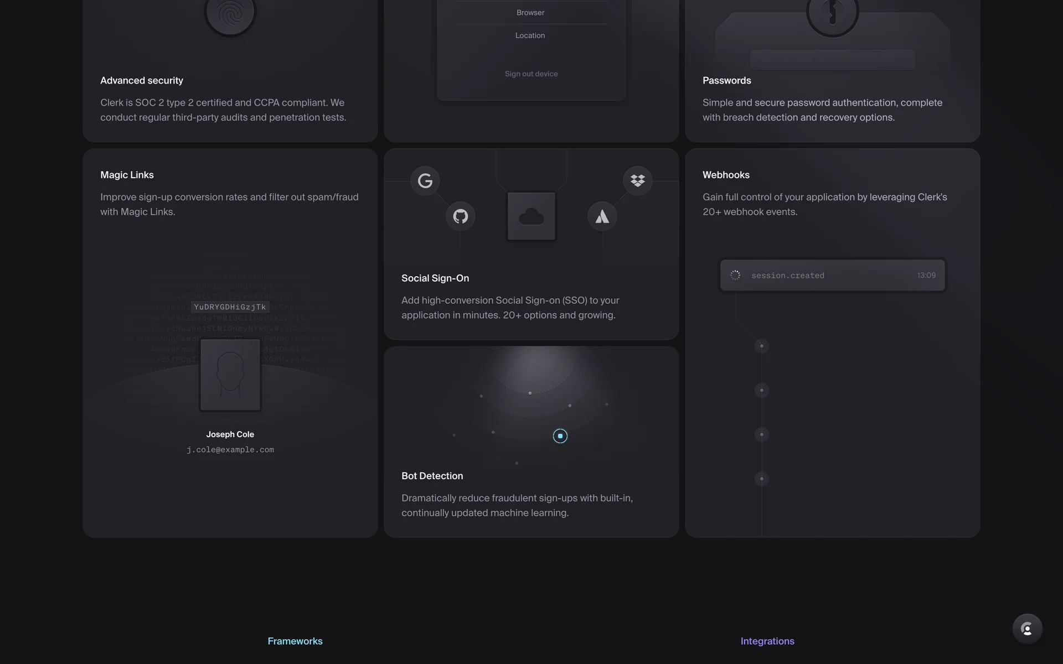
Task: Open the floating support chat button
Action: [1027, 629]
